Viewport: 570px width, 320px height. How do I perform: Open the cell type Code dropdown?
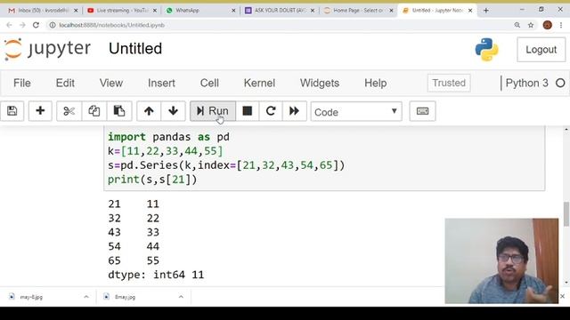point(356,112)
